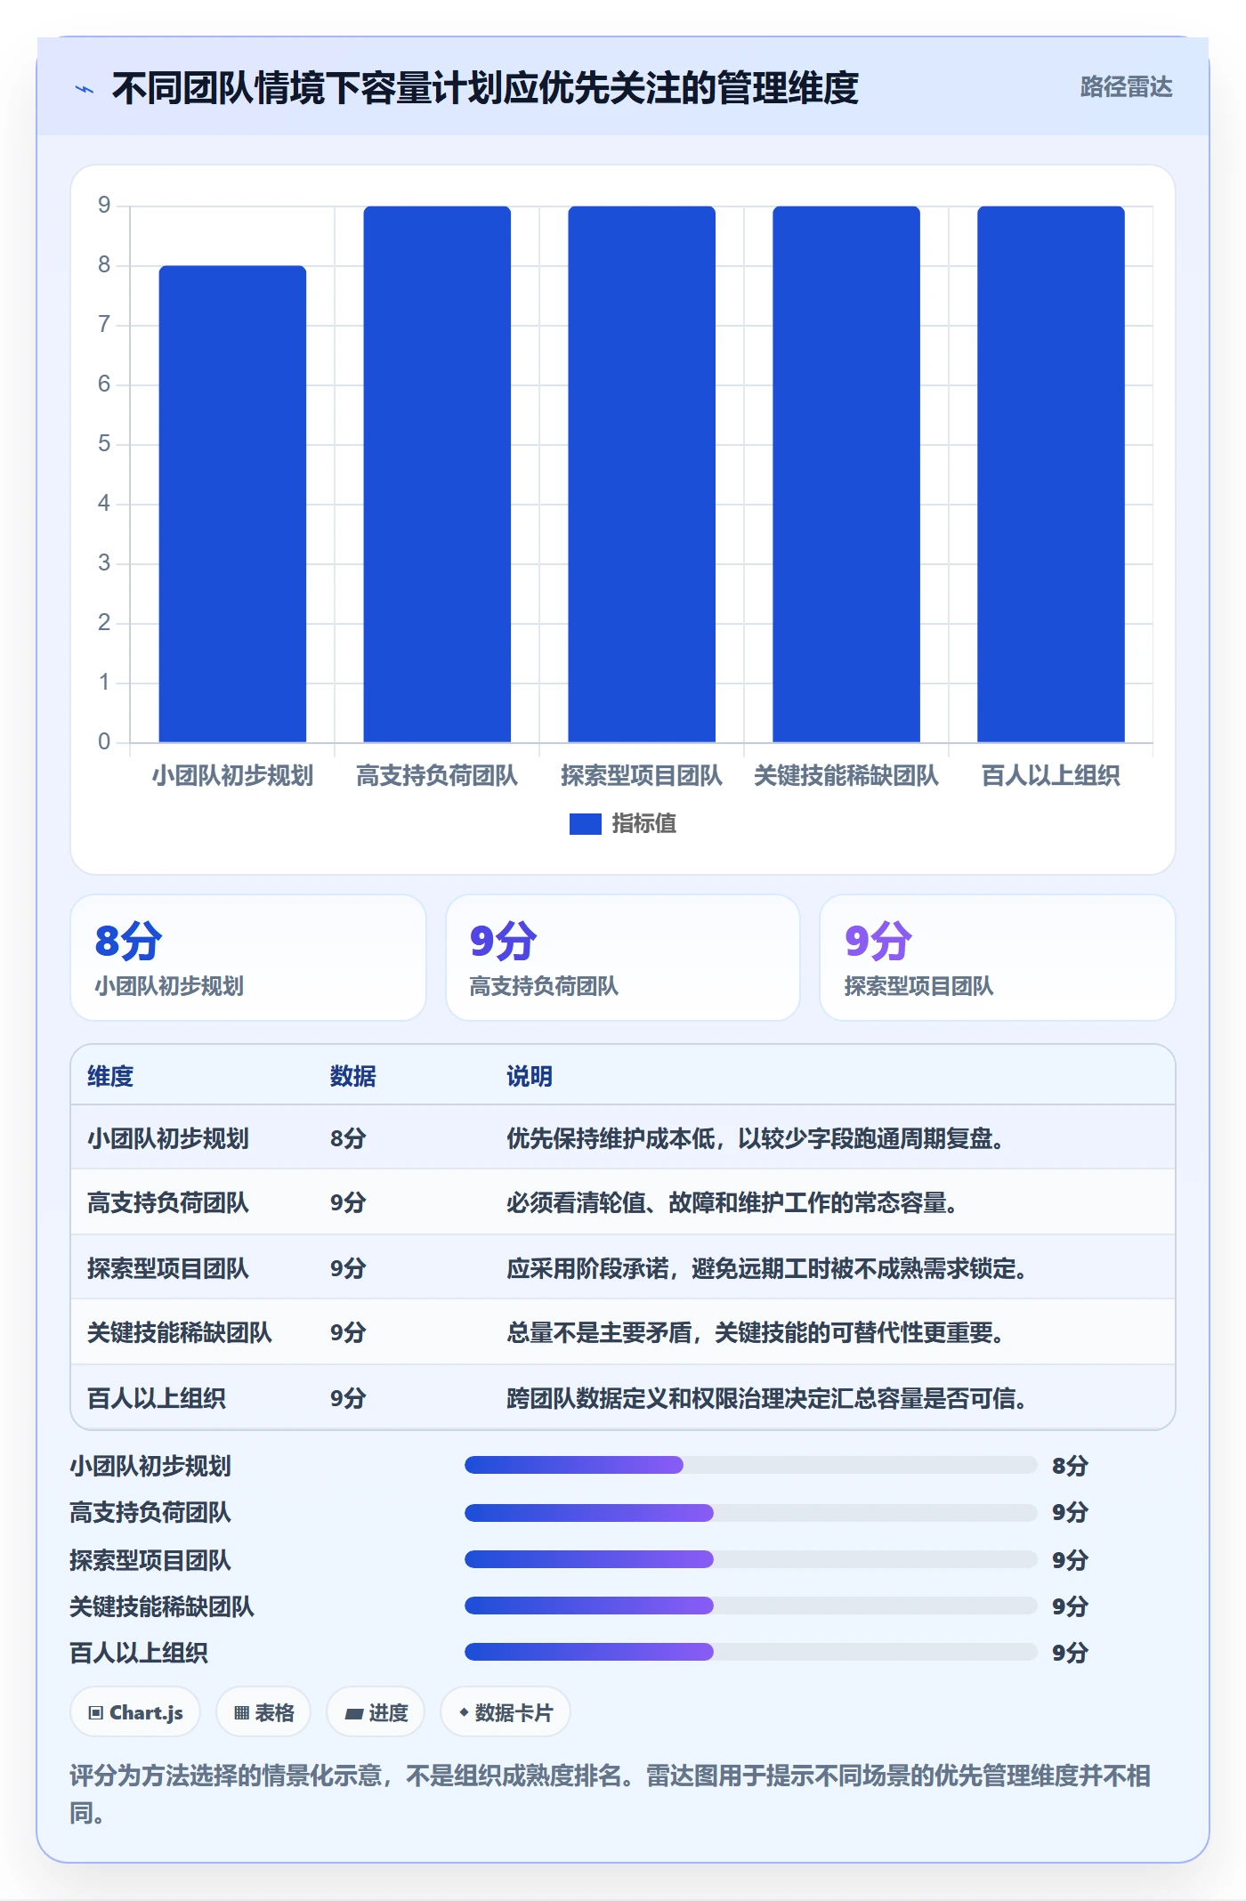Screen dimensions: 1246x1901
Task: Click the 百人以上组织 progress bar
Action: click(x=751, y=1652)
